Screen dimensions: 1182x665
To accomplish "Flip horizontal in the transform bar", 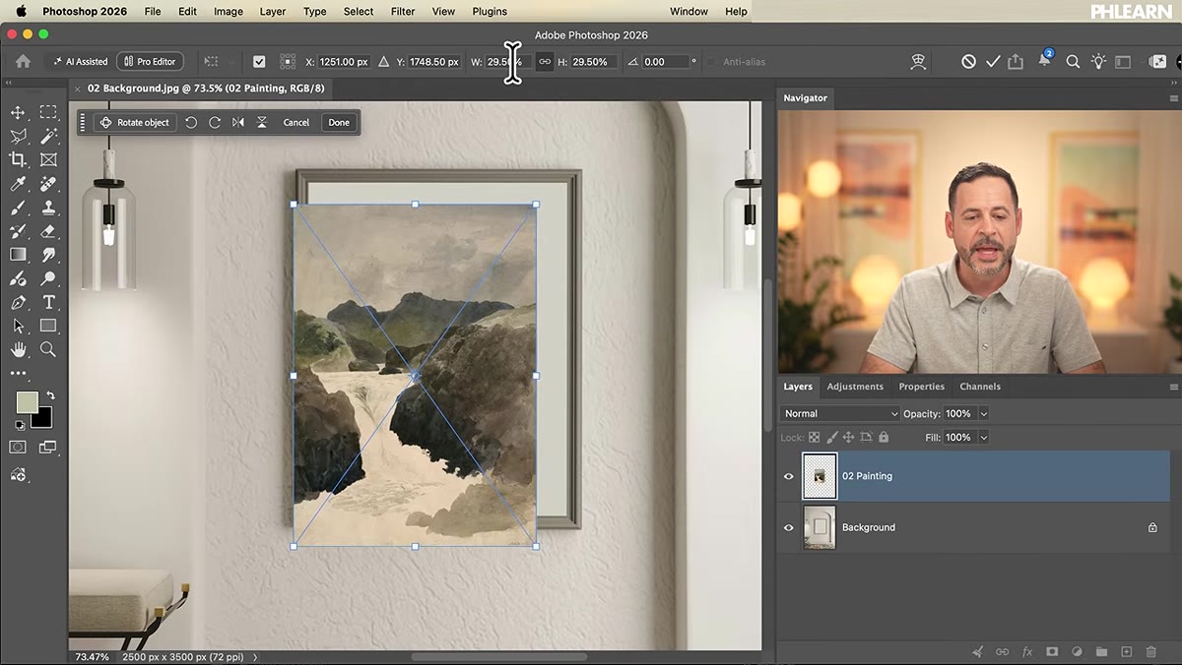I will click(237, 123).
